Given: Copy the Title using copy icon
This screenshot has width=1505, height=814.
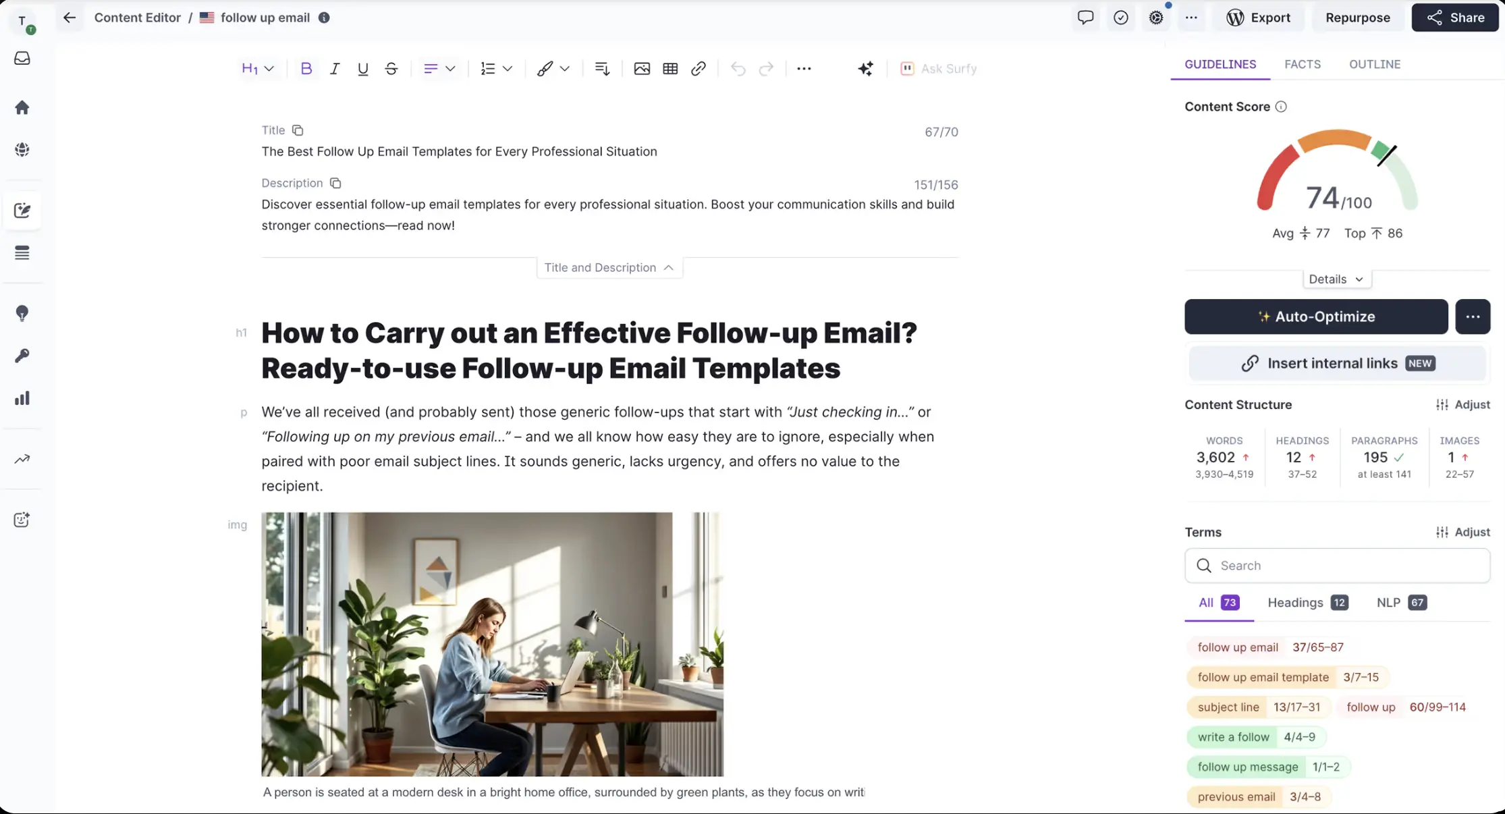Looking at the screenshot, I should (298, 130).
